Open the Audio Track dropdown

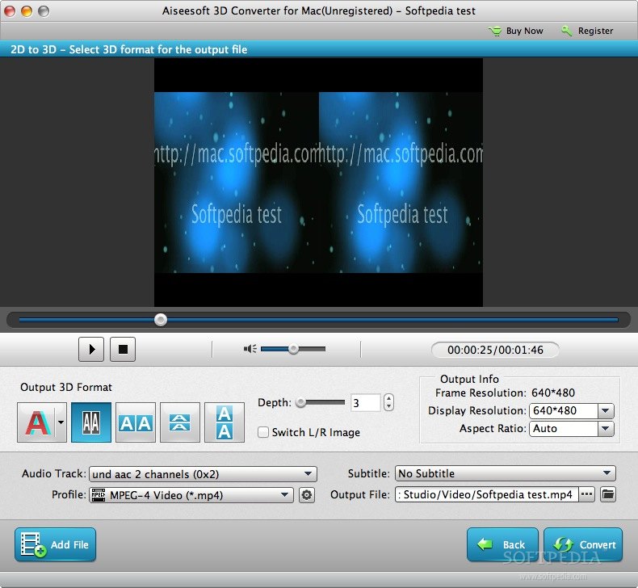coord(203,474)
